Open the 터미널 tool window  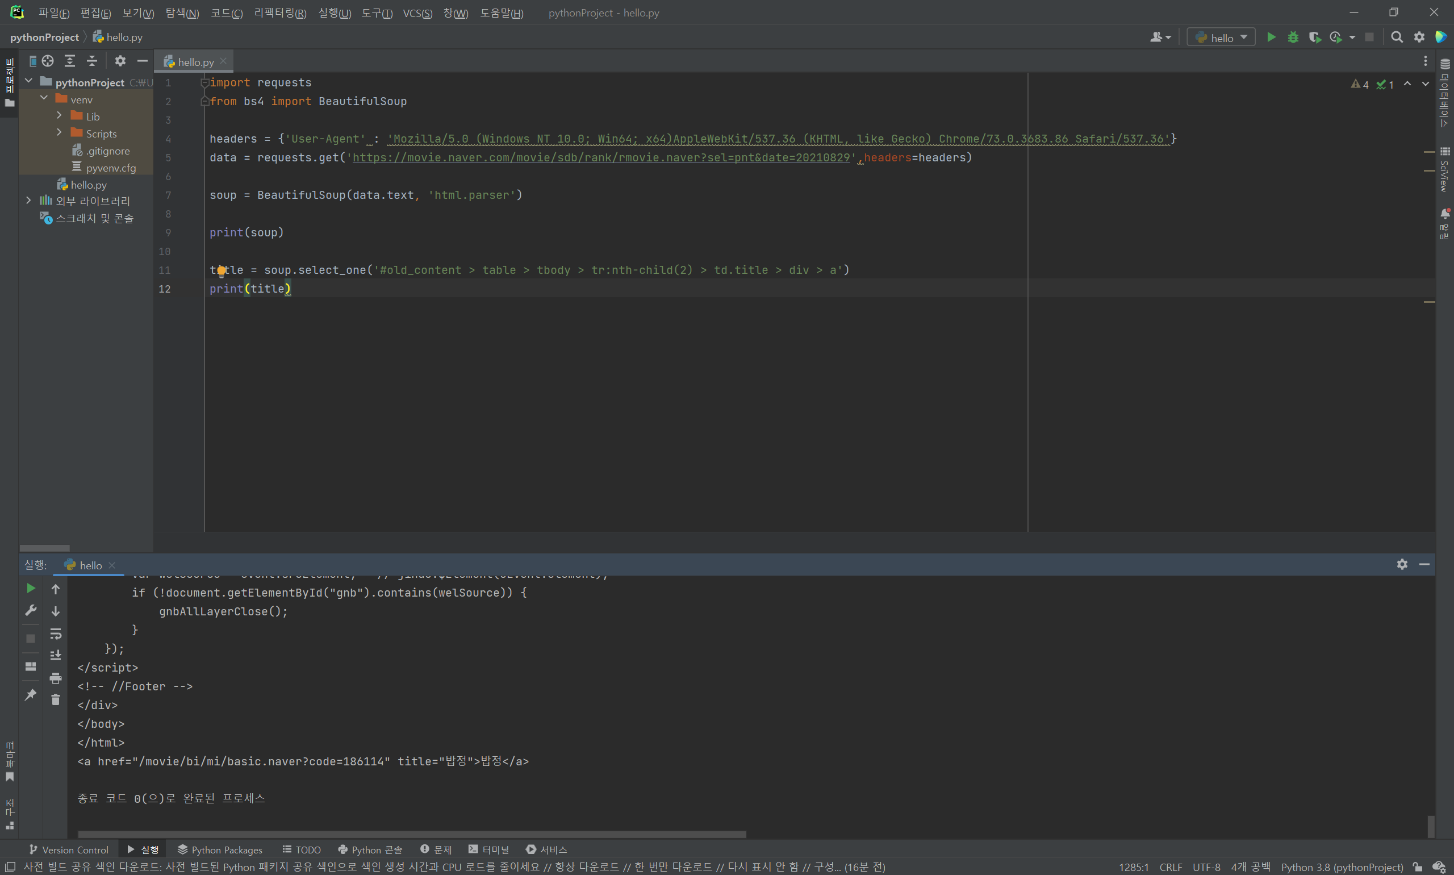click(488, 849)
